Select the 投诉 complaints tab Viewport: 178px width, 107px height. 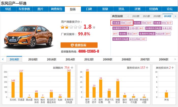coord(73,9)
